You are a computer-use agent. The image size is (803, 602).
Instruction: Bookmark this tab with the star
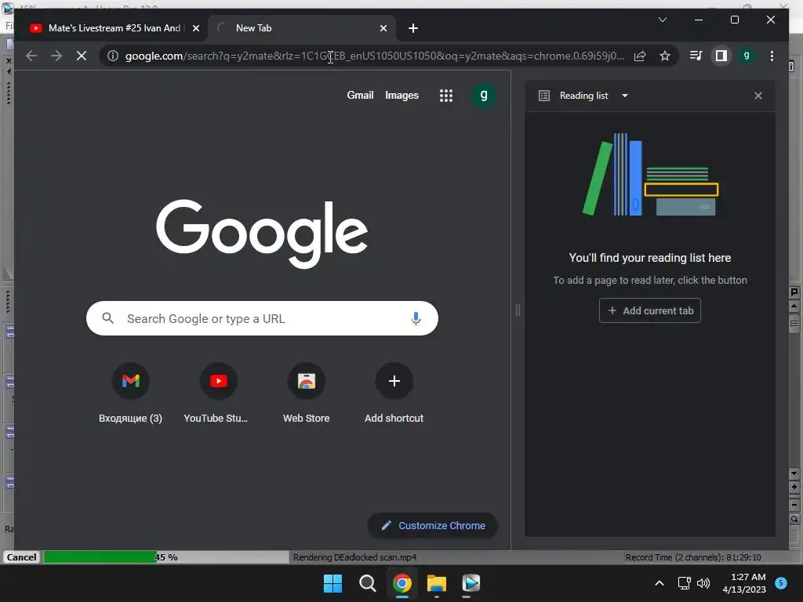coord(665,56)
